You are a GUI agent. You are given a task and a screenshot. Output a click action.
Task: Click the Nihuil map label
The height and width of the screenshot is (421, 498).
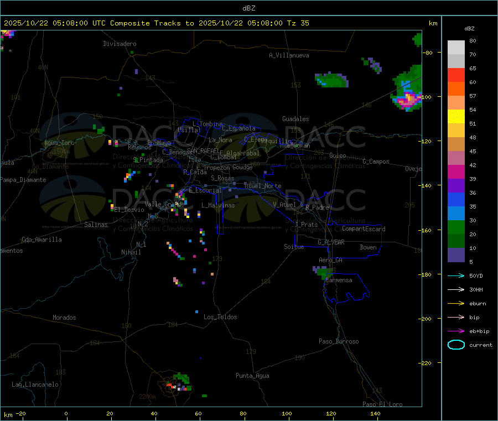pos(131,252)
